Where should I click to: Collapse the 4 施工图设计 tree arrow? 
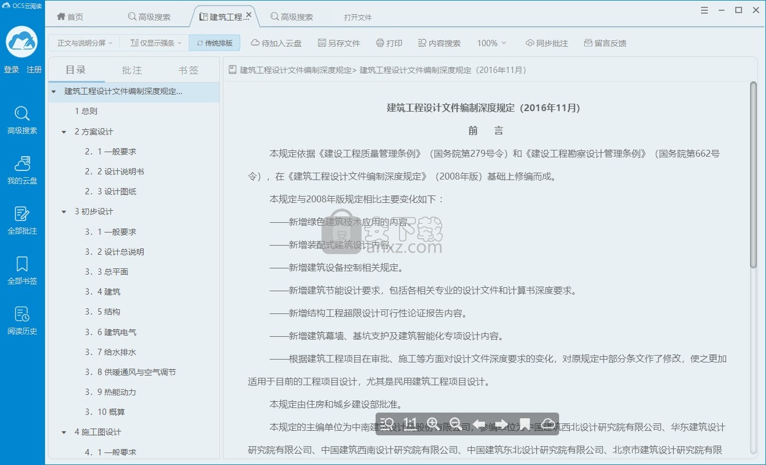[x=64, y=432]
